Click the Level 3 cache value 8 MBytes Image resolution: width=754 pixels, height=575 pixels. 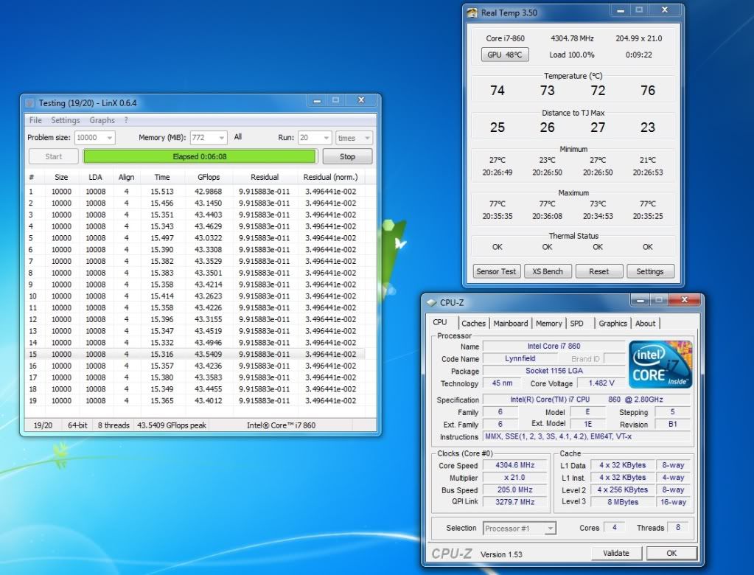(623, 502)
